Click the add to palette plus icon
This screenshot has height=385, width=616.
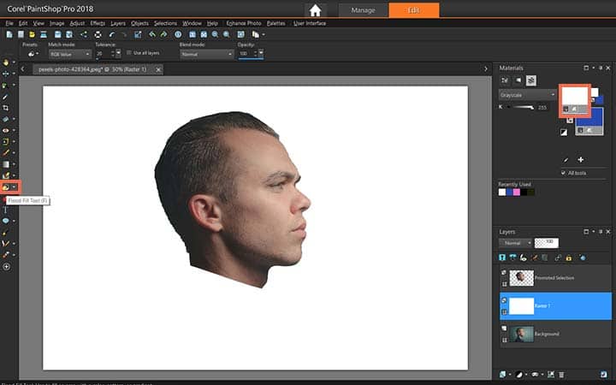tap(580, 159)
